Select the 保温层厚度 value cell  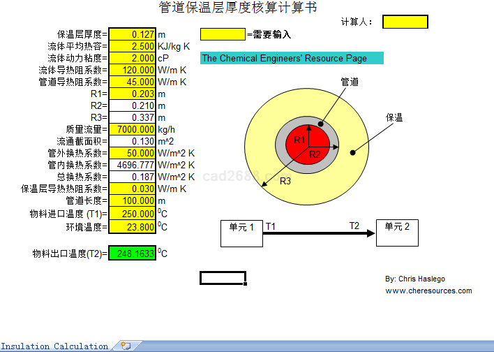133,34
